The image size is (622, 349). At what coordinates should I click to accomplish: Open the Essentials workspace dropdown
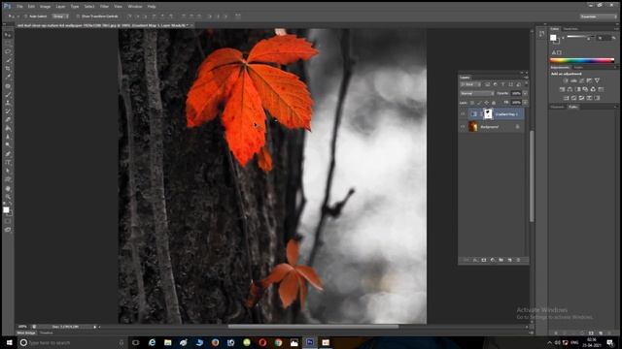point(598,16)
